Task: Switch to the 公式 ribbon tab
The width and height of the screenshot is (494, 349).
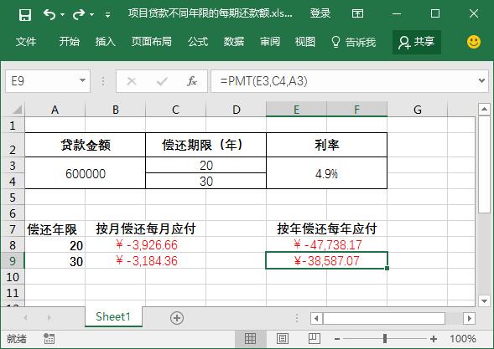Action: click(198, 42)
